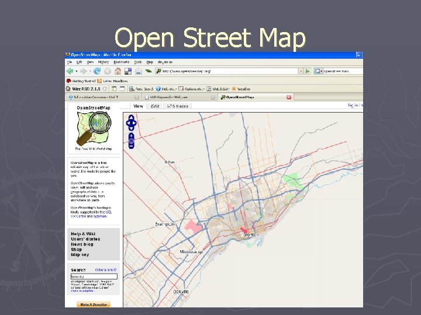Image resolution: width=421 pixels, height=315 pixels.
Task: Go back with the green Back arrow
Action: (70, 71)
